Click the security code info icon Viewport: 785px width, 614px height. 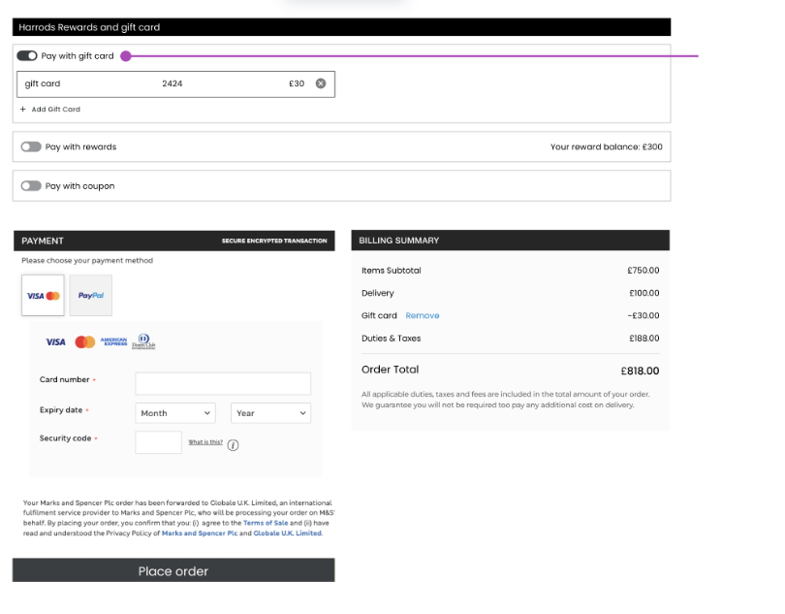click(233, 445)
